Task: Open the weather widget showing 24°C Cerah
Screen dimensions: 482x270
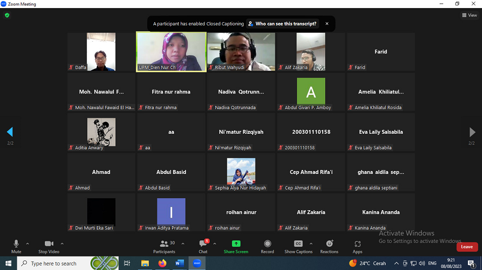Action: [x=368, y=263]
